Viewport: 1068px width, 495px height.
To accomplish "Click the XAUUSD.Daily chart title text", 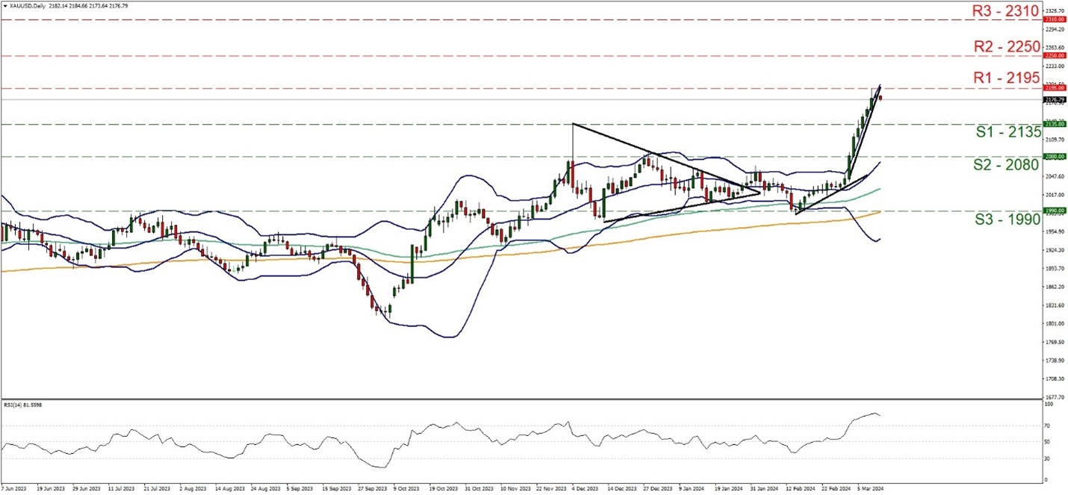I will [24, 6].
